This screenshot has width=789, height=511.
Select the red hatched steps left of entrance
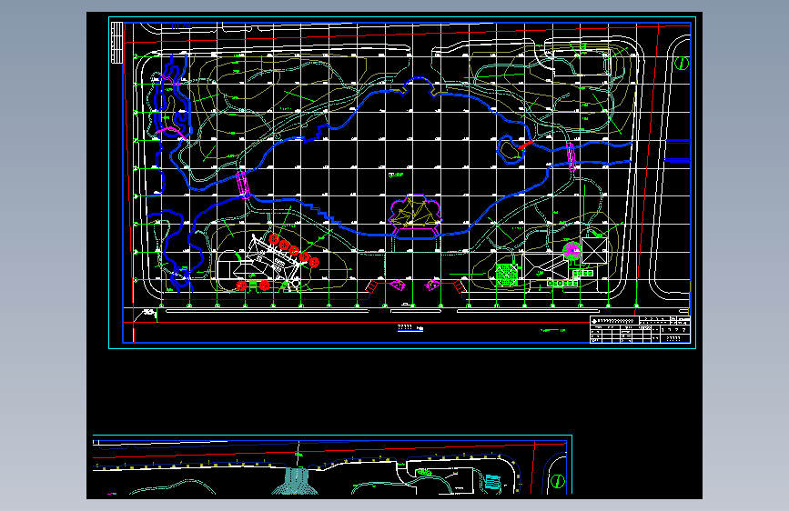[x=371, y=286]
